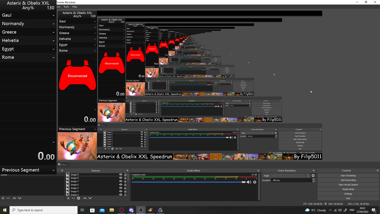Hide the Image 8 source
This screenshot has width=380, height=214.
point(121,178)
